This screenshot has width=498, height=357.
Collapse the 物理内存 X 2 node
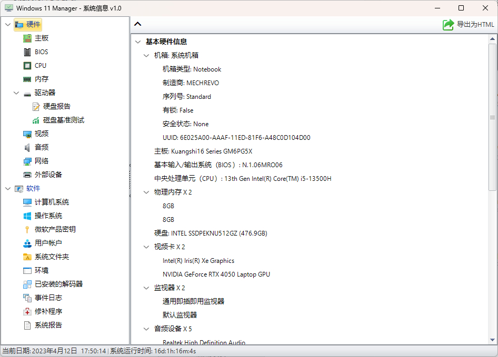point(146,192)
